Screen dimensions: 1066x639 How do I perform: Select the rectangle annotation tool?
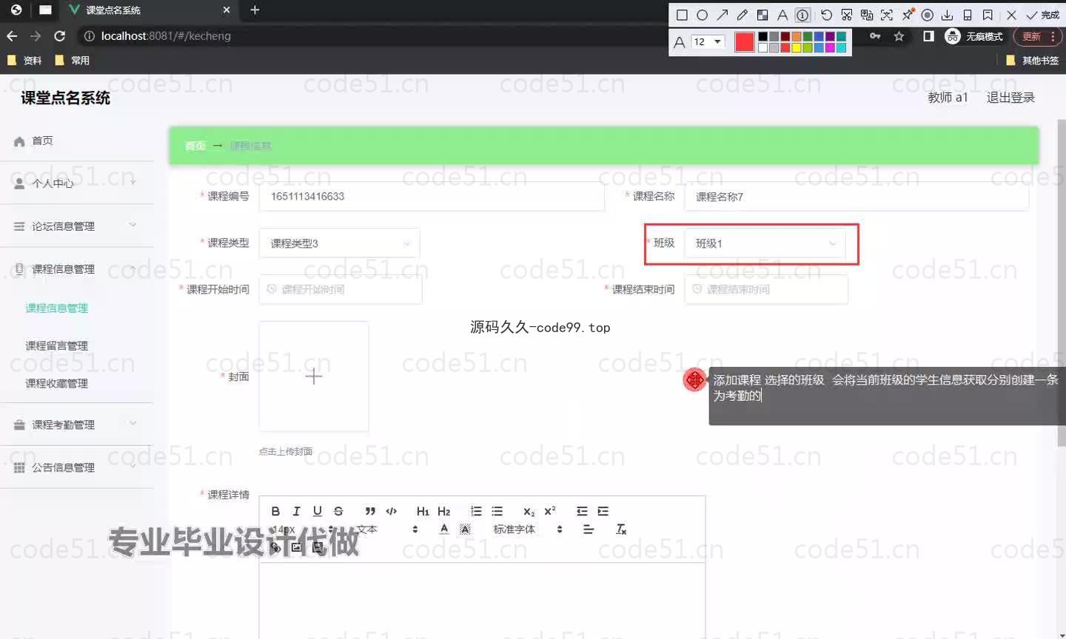[682, 15]
